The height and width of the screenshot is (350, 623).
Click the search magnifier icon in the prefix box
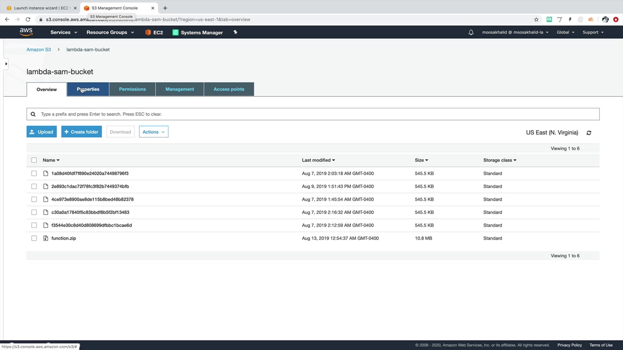point(33,114)
